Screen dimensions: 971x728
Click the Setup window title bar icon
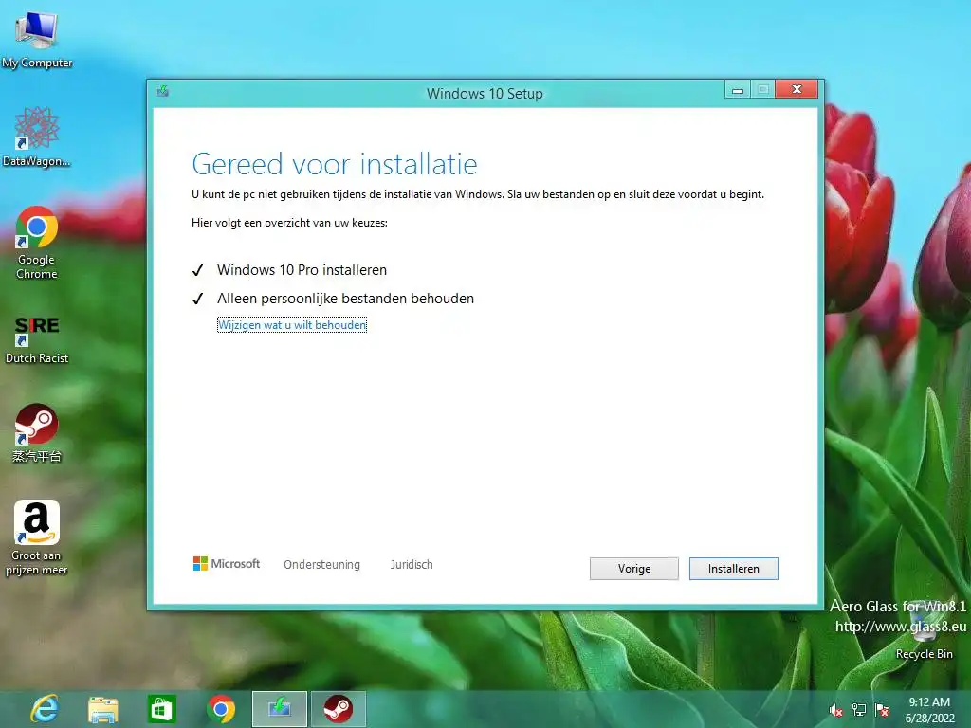click(163, 92)
